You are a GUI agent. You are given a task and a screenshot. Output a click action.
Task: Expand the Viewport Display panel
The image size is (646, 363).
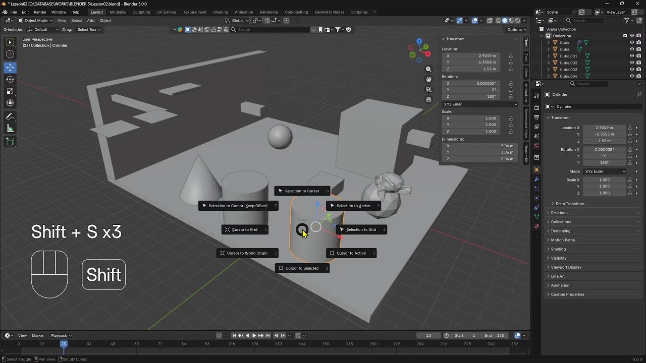click(566, 267)
